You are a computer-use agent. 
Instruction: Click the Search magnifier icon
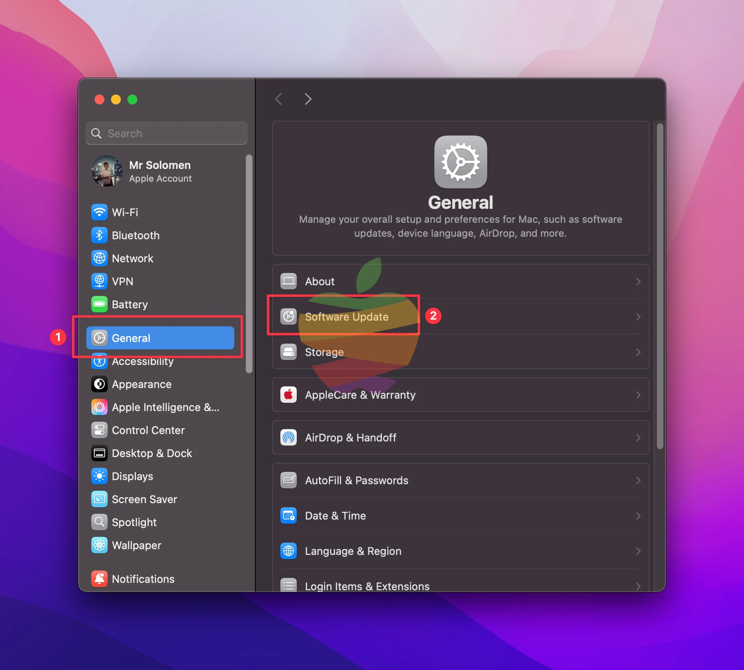96,133
